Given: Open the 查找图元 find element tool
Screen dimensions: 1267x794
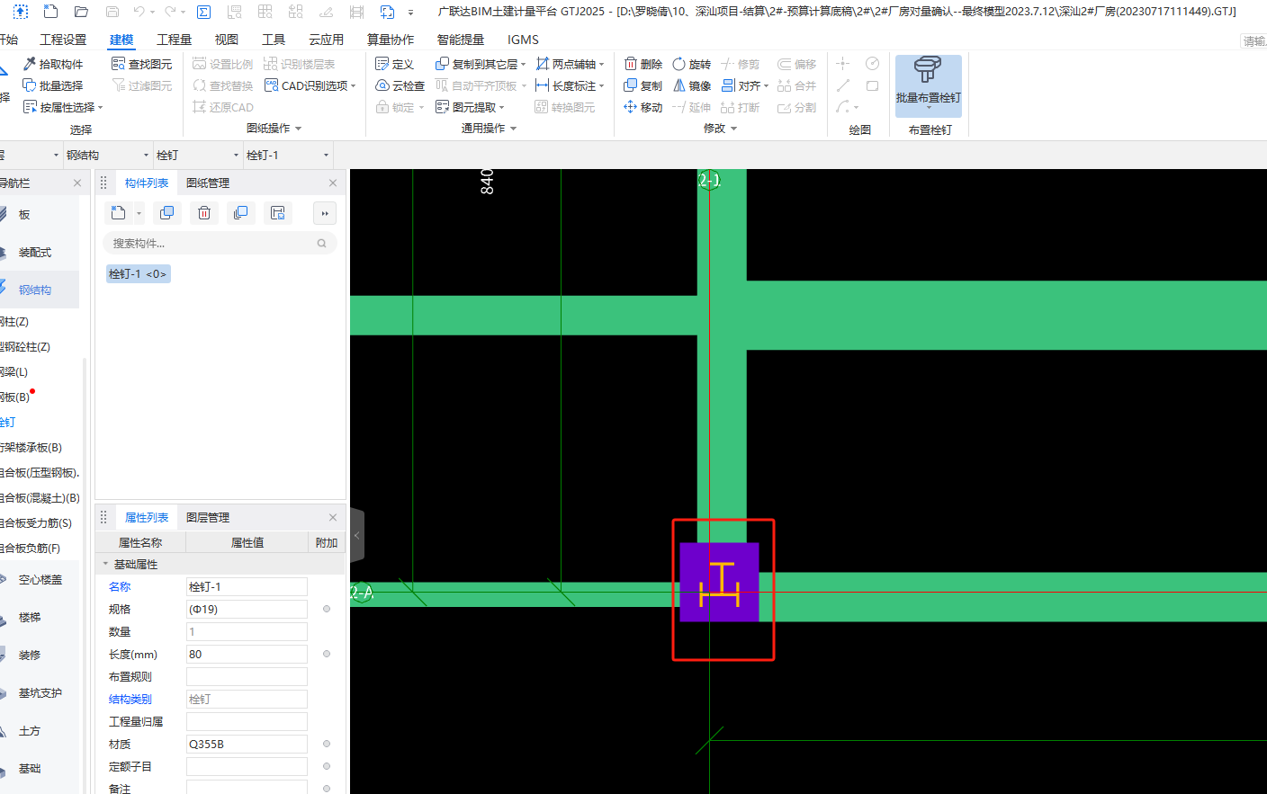Looking at the screenshot, I should pyautogui.click(x=141, y=64).
